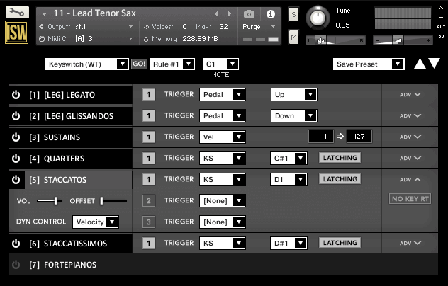
Task: Click the large down arrow triangle
Action: tap(434, 64)
